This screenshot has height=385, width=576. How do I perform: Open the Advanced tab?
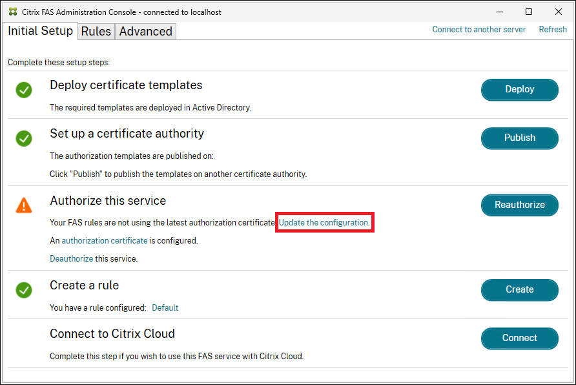145,32
